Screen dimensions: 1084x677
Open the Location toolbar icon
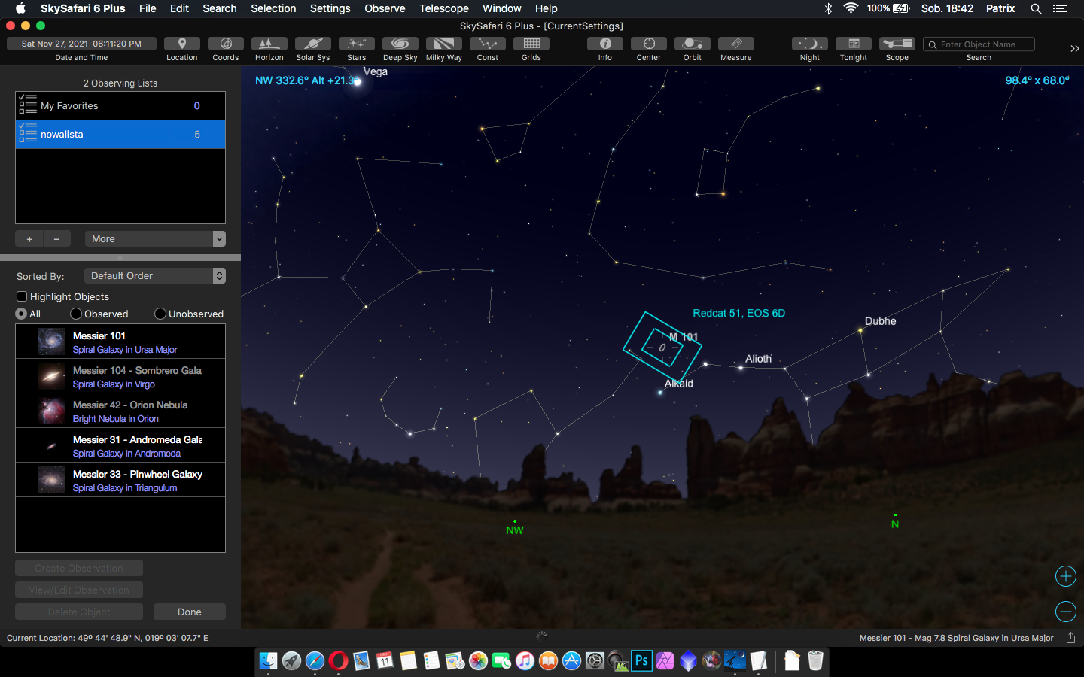(182, 44)
